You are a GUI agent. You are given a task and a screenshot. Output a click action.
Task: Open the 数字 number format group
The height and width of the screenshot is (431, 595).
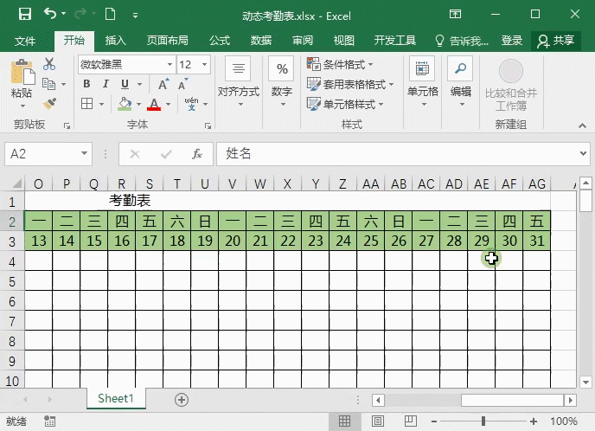[x=282, y=82]
